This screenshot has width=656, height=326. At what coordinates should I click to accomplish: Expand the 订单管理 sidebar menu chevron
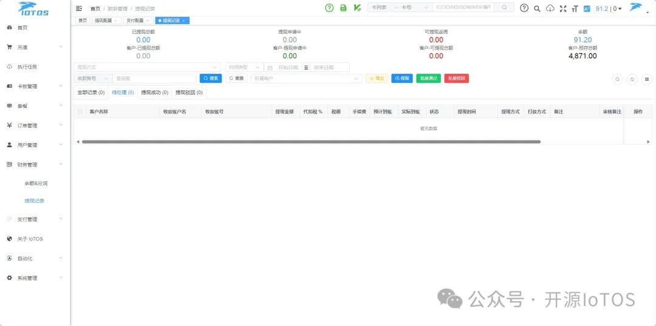pos(61,125)
